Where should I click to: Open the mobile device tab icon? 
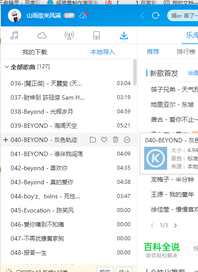pos(97,35)
